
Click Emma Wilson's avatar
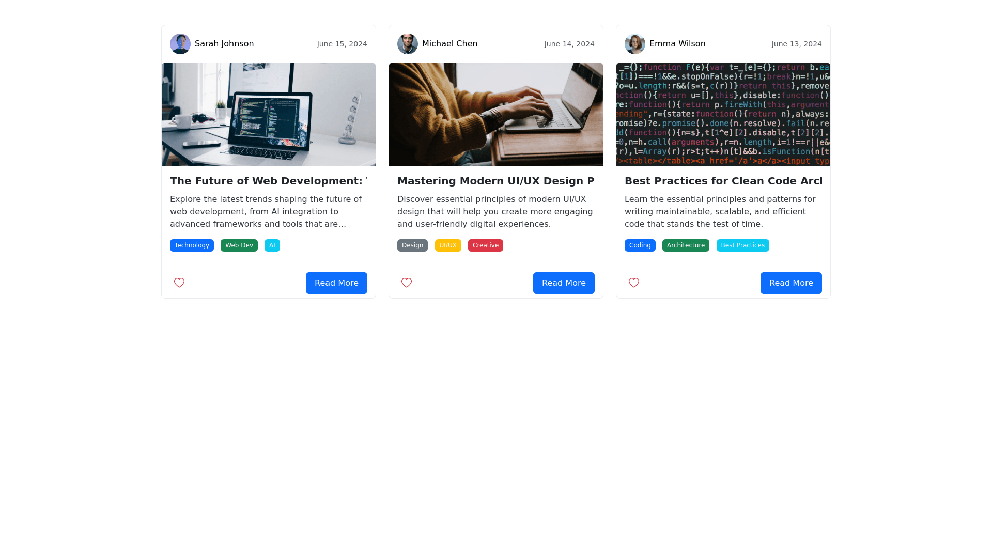(x=635, y=44)
